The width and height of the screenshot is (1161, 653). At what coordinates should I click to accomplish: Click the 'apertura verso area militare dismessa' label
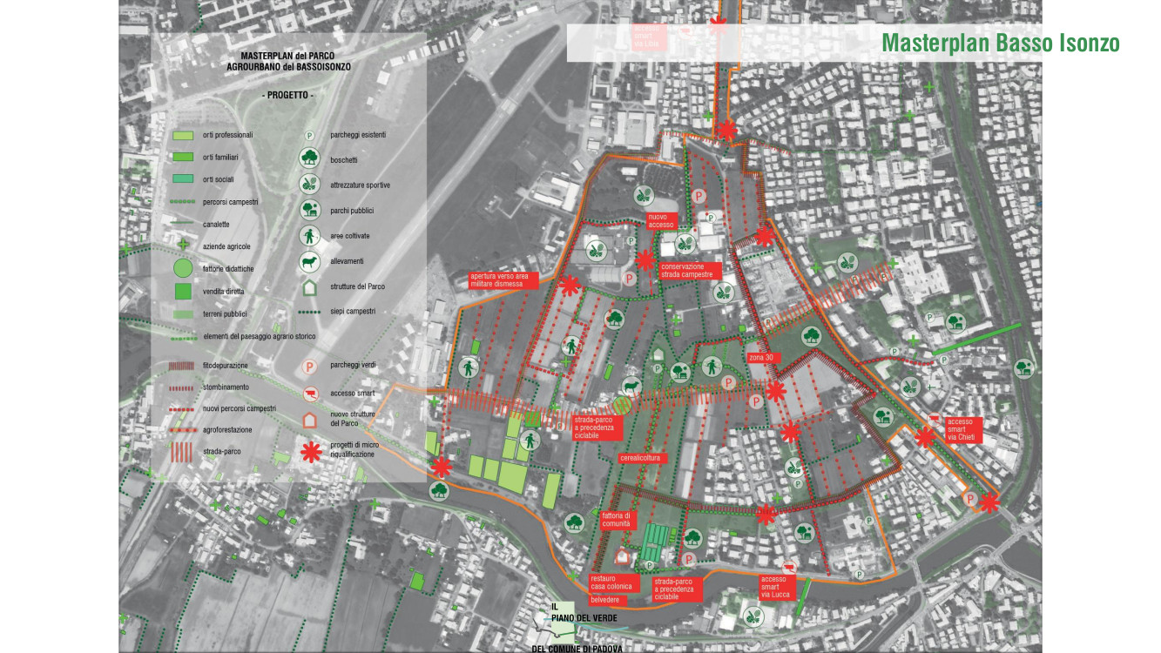(x=504, y=280)
